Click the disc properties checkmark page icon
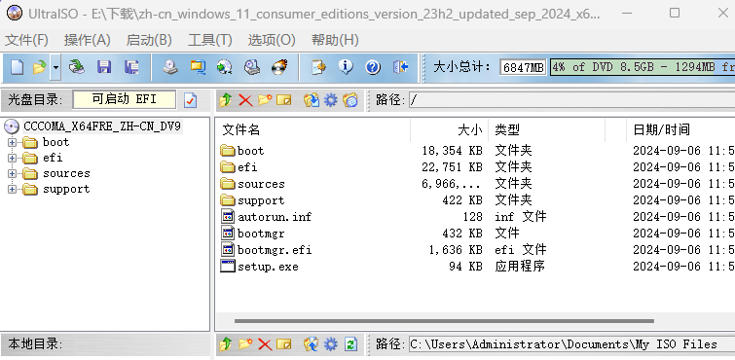 [190, 100]
